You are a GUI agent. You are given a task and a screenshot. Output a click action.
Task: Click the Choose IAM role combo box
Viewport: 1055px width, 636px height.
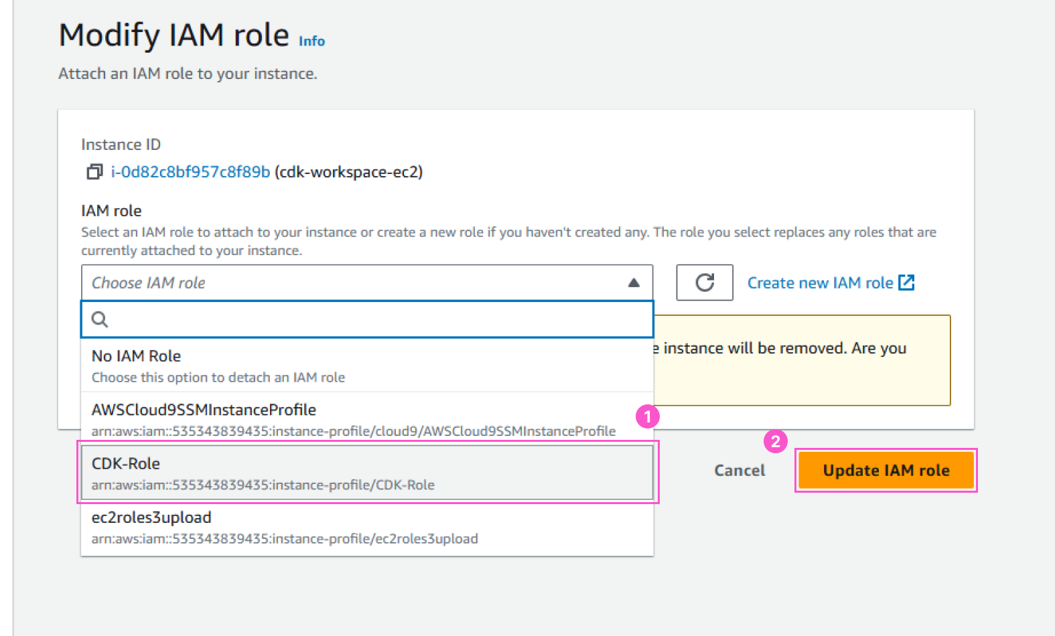355,283
